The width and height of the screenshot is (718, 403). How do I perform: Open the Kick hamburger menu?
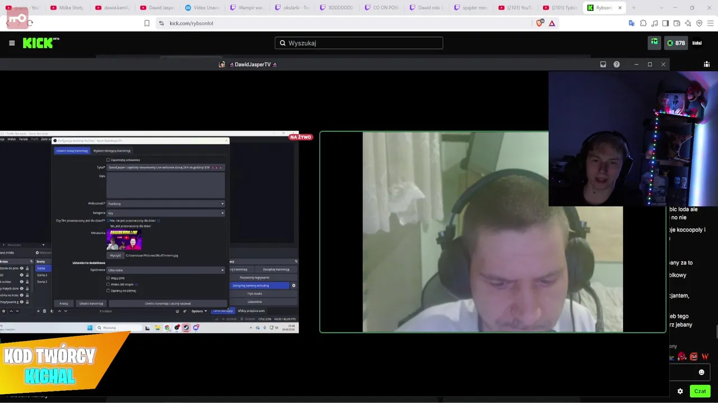pyautogui.click(x=12, y=43)
